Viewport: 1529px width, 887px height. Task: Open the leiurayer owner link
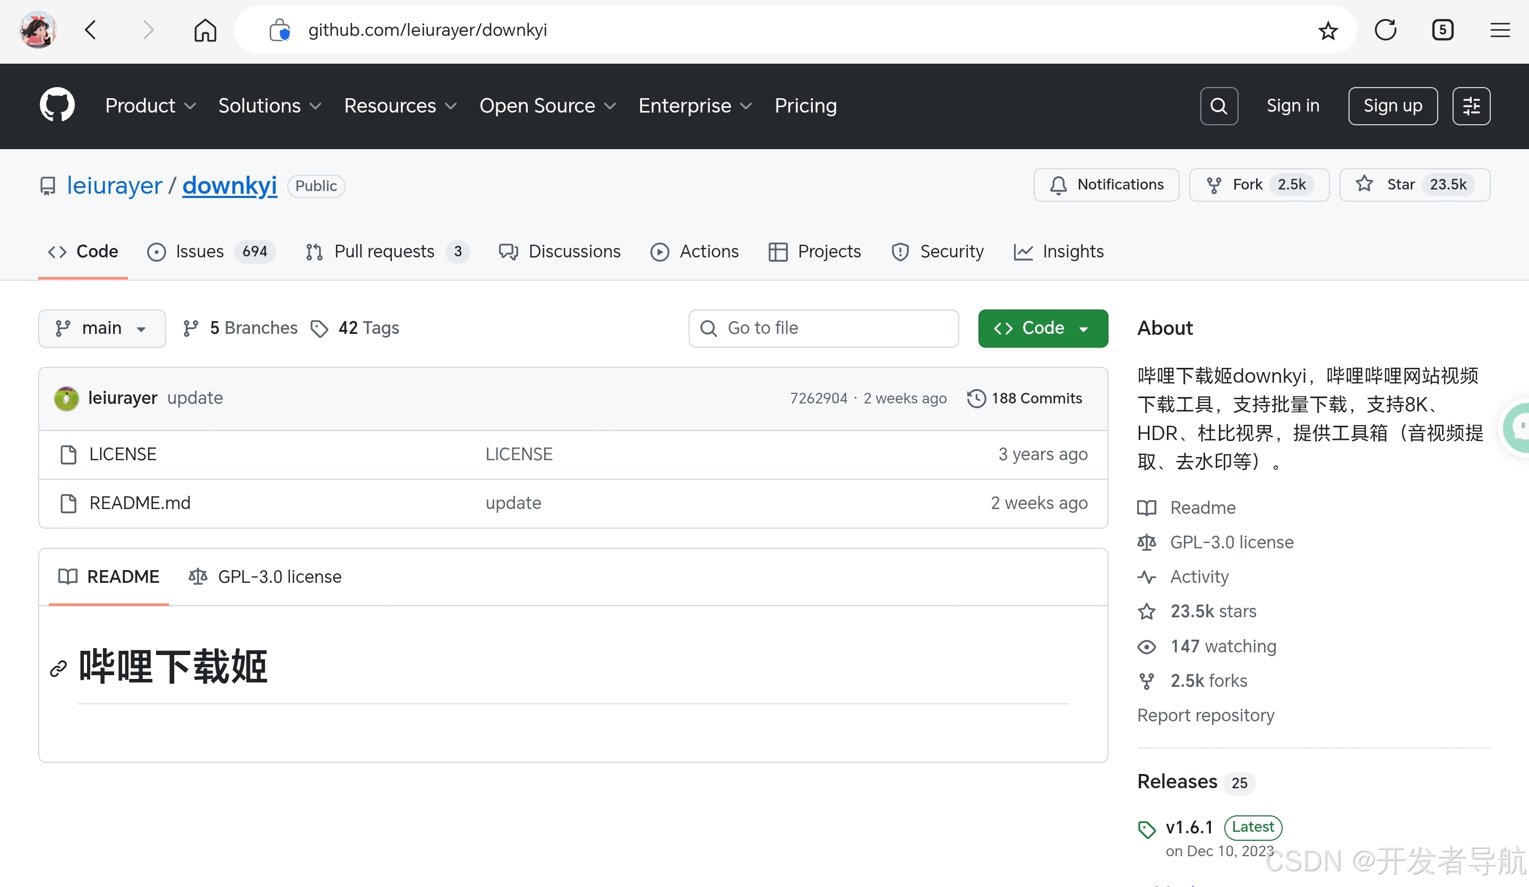point(115,186)
